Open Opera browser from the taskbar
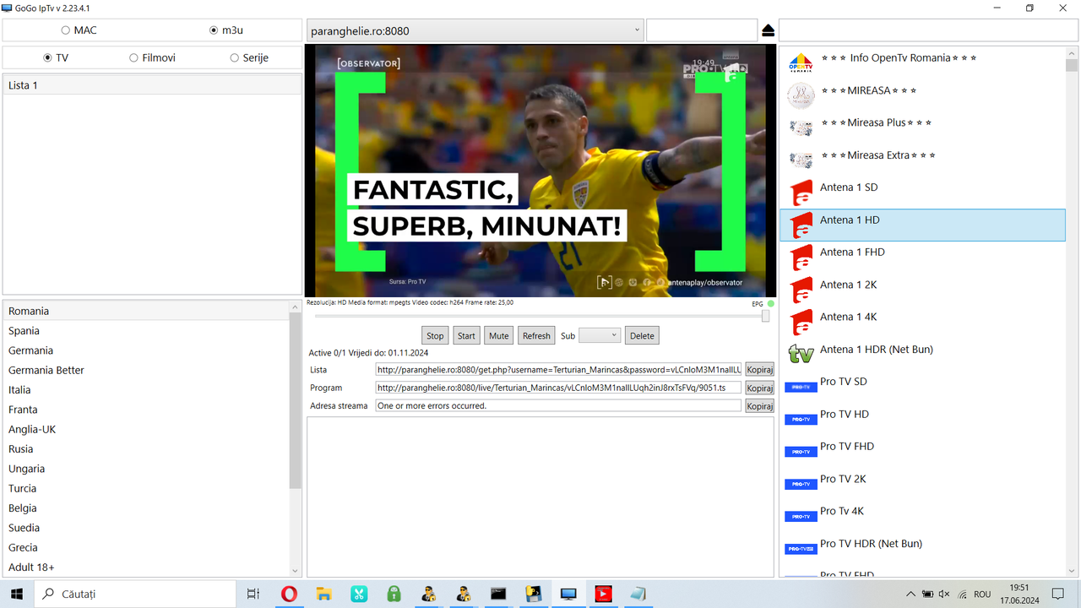The height and width of the screenshot is (608, 1081). tap(288, 594)
